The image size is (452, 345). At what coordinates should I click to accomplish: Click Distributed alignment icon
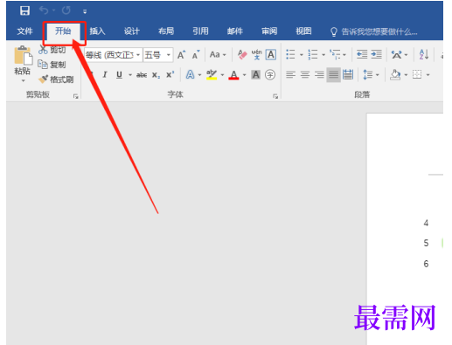[348, 75]
